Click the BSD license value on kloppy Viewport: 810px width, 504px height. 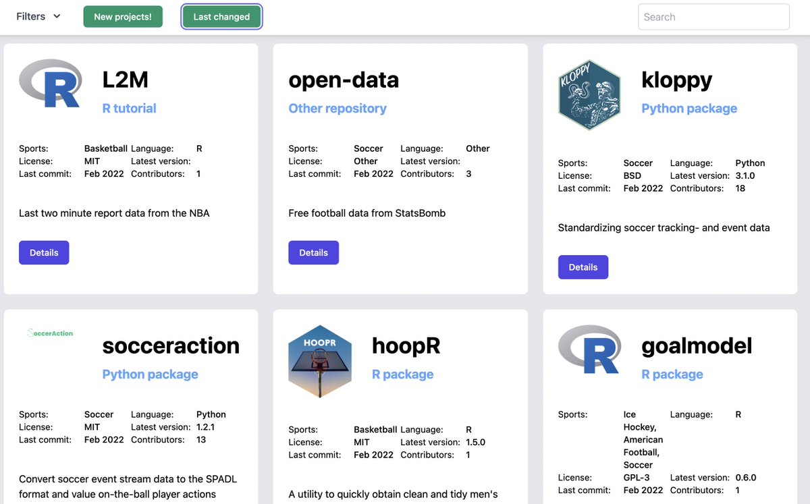click(632, 175)
